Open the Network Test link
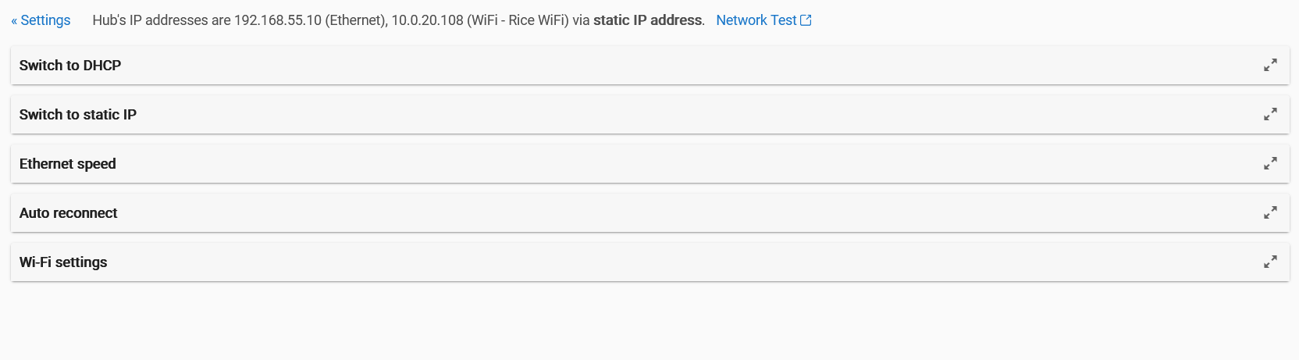The width and height of the screenshot is (1299, 360). [x=756, y=20]
